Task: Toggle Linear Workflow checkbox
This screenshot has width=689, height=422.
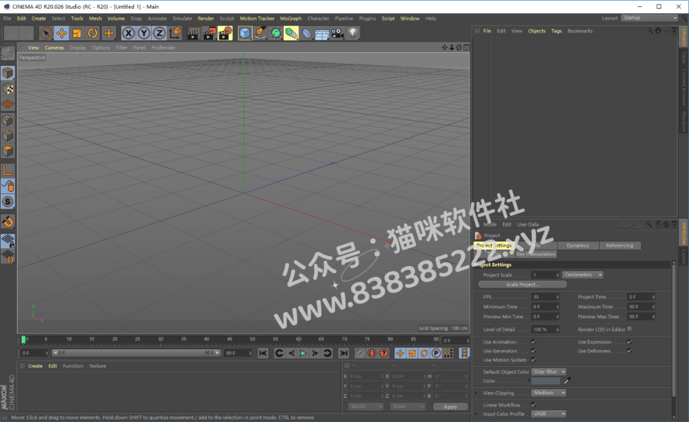Action: 533,404
